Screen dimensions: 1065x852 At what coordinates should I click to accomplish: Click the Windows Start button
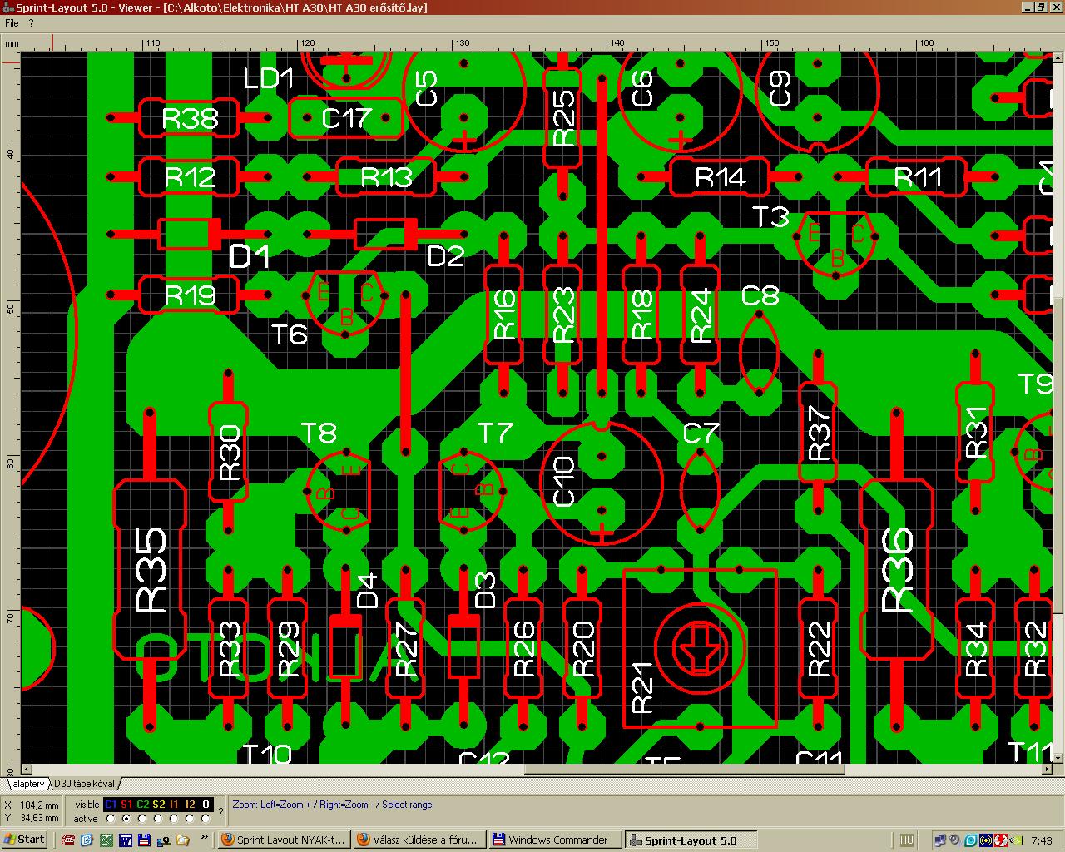tap(24, 840)
